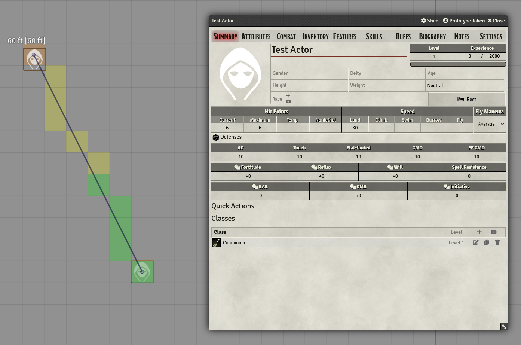Switch to the Inventory tab

(315, 36)
